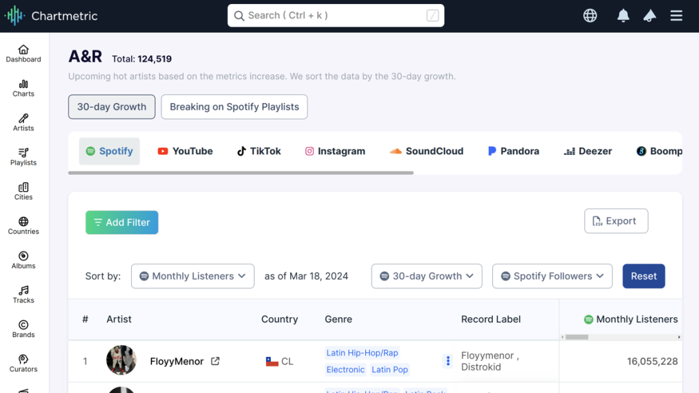
Task: Select the Spotify platform tab
Action: pos(109,151)
